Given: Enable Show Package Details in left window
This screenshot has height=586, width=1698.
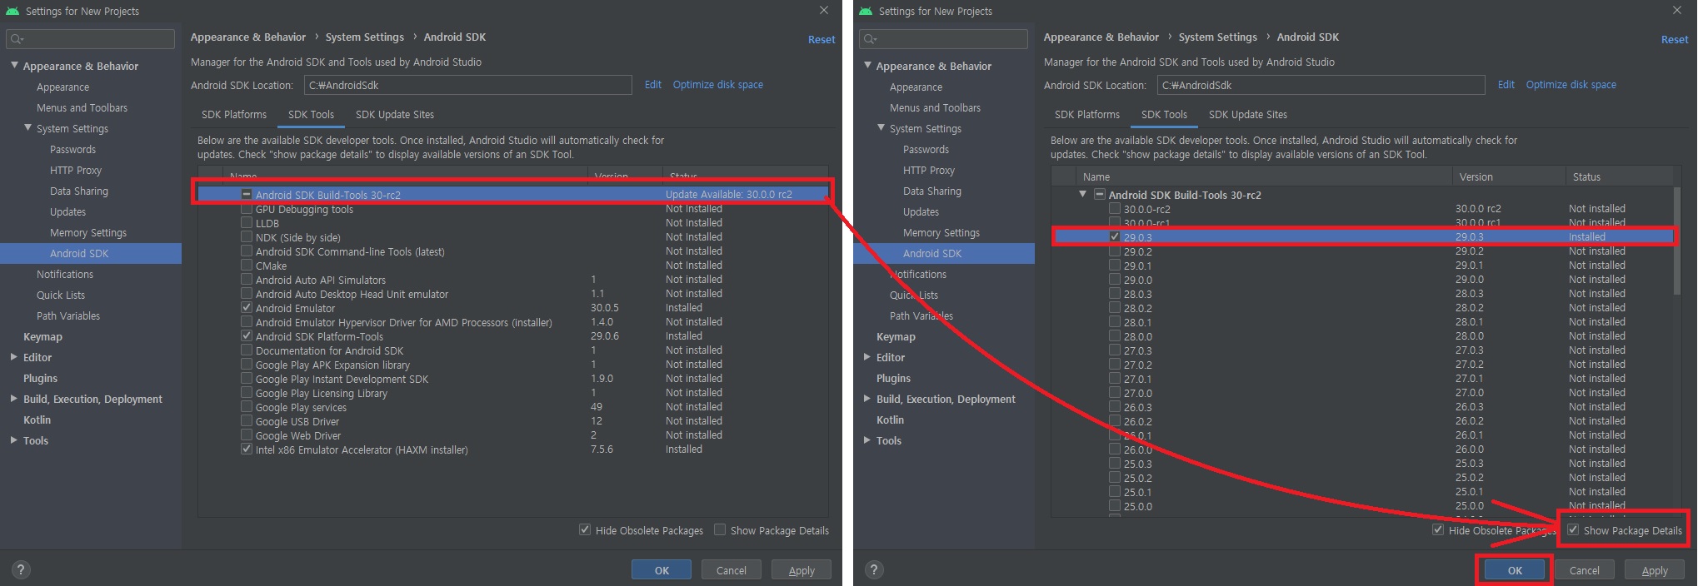Looking at the screenshot, I should pyautogui.click(x=720, y=530).
